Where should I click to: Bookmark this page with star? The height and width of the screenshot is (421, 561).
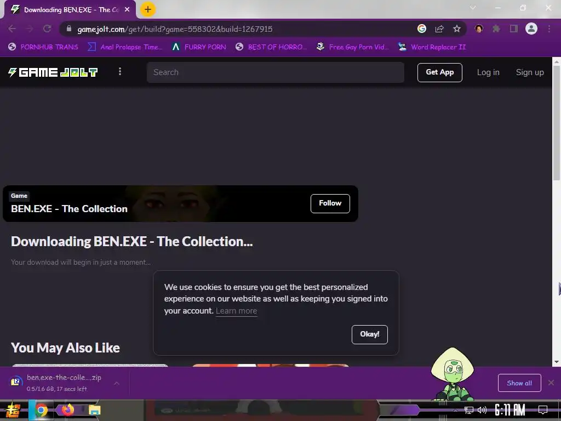pyautogui.click(x=457, y=29)
